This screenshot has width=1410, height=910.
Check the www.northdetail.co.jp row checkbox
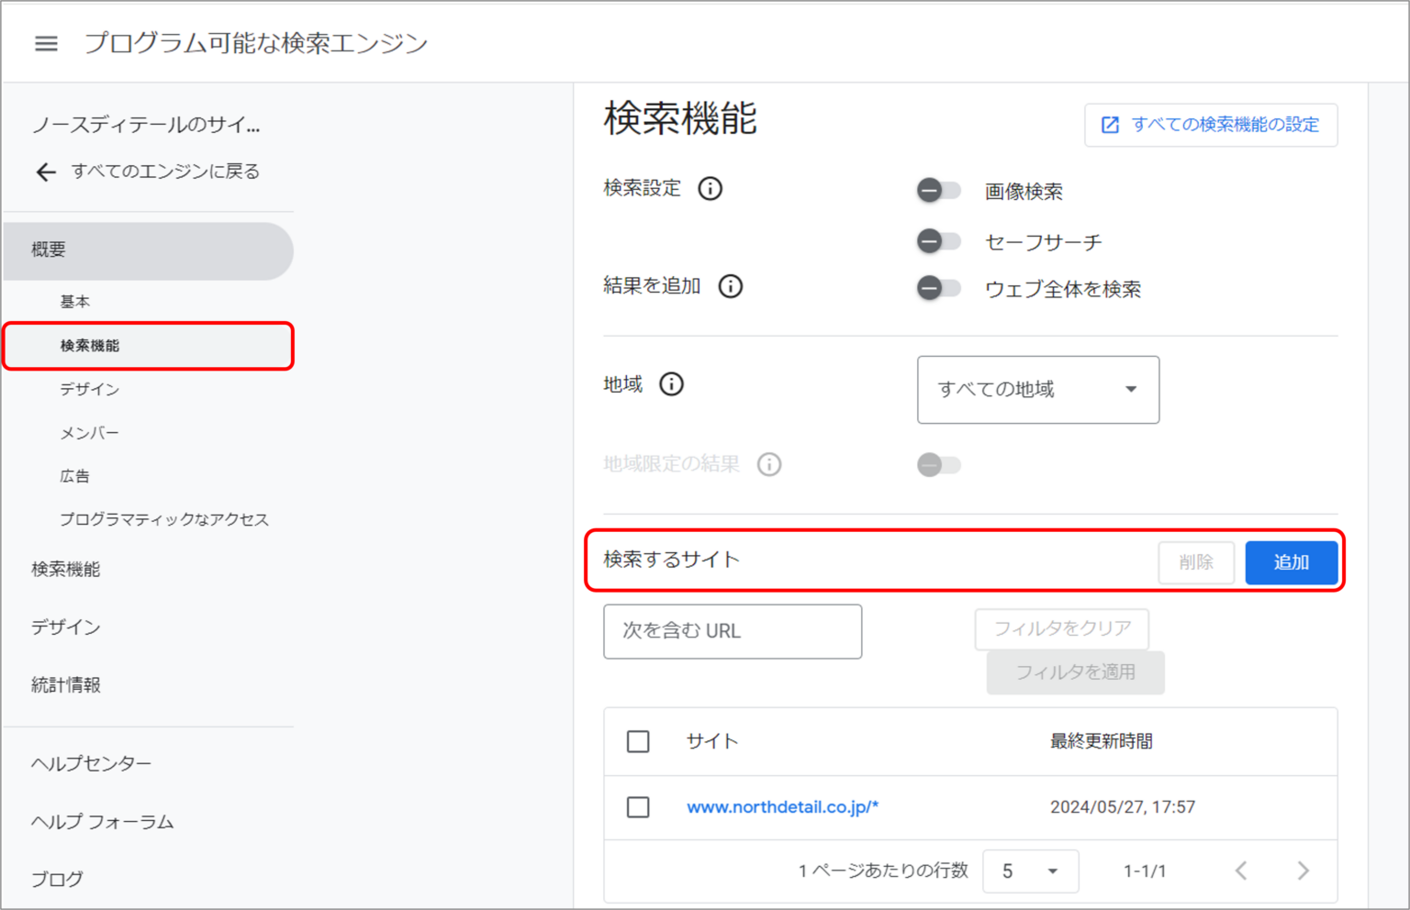(638, 807)
